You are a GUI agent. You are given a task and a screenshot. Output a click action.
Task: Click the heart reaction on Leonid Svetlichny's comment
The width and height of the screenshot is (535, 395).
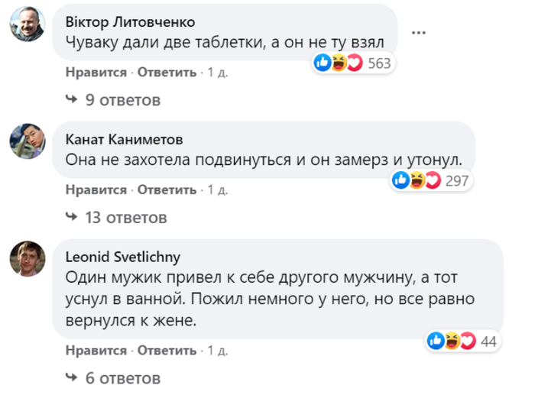click(x=468, y=341)
